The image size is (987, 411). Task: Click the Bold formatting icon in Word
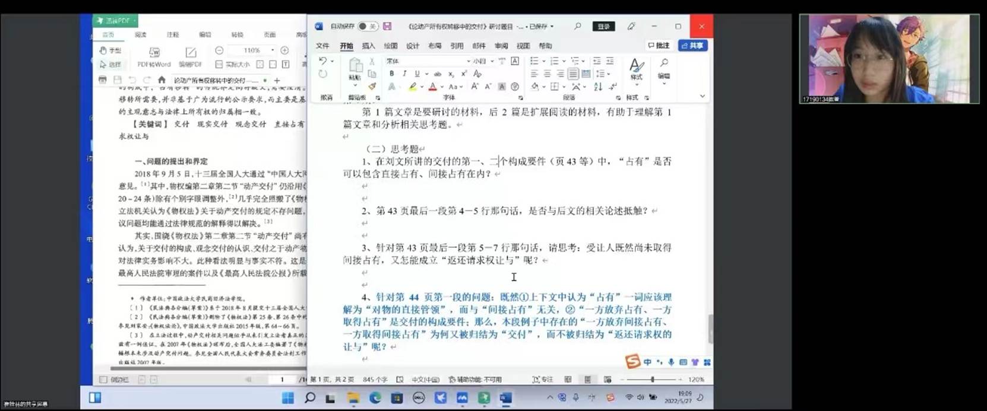pyautogui.click(x=391, y=74)
